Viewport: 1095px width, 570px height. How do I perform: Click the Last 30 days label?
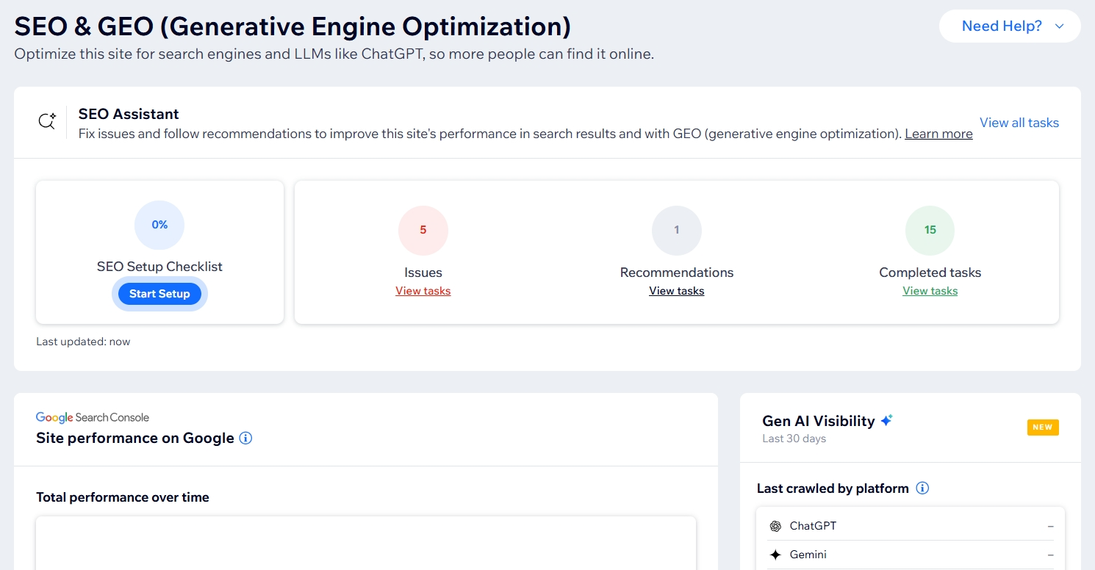pos(794,439)
